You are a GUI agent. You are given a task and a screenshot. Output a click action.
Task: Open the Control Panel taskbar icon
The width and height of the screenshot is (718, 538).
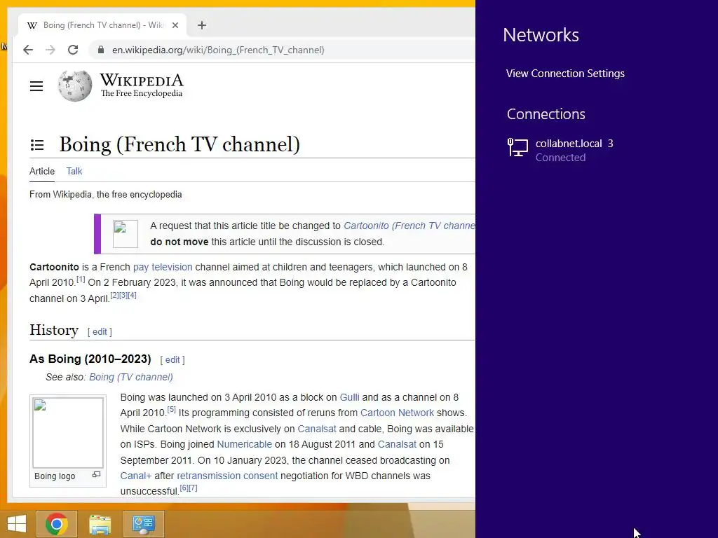(144, 524)
